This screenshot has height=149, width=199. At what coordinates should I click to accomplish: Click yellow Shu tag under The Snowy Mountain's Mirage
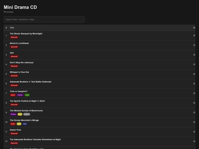(x=19, y=124)
